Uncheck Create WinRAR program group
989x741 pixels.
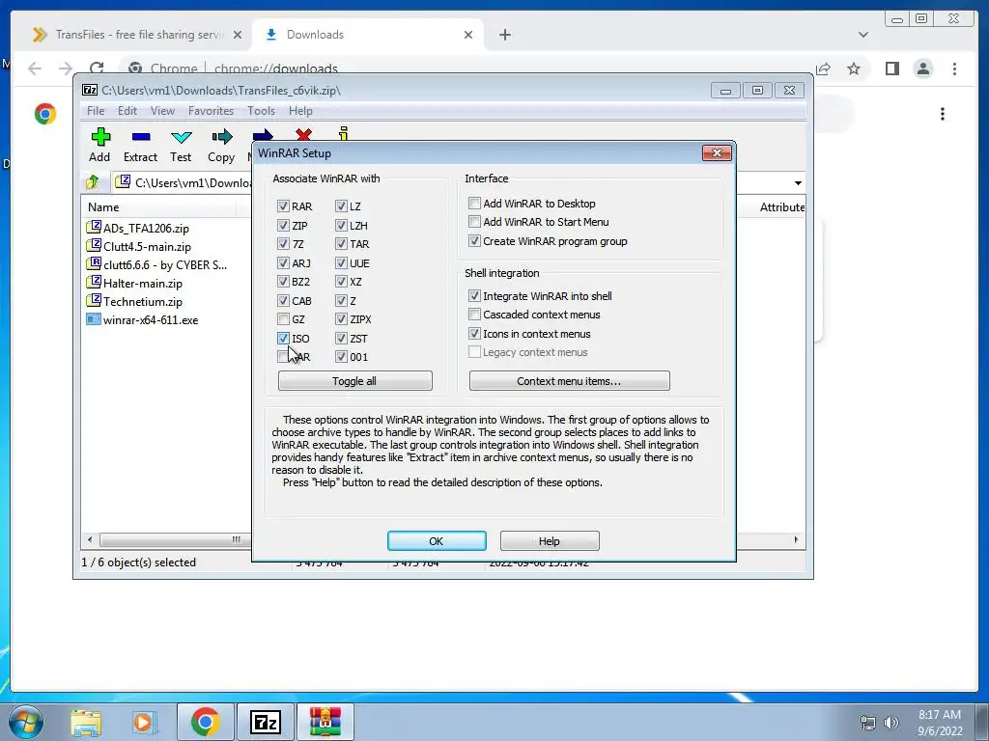coord(474,240)
